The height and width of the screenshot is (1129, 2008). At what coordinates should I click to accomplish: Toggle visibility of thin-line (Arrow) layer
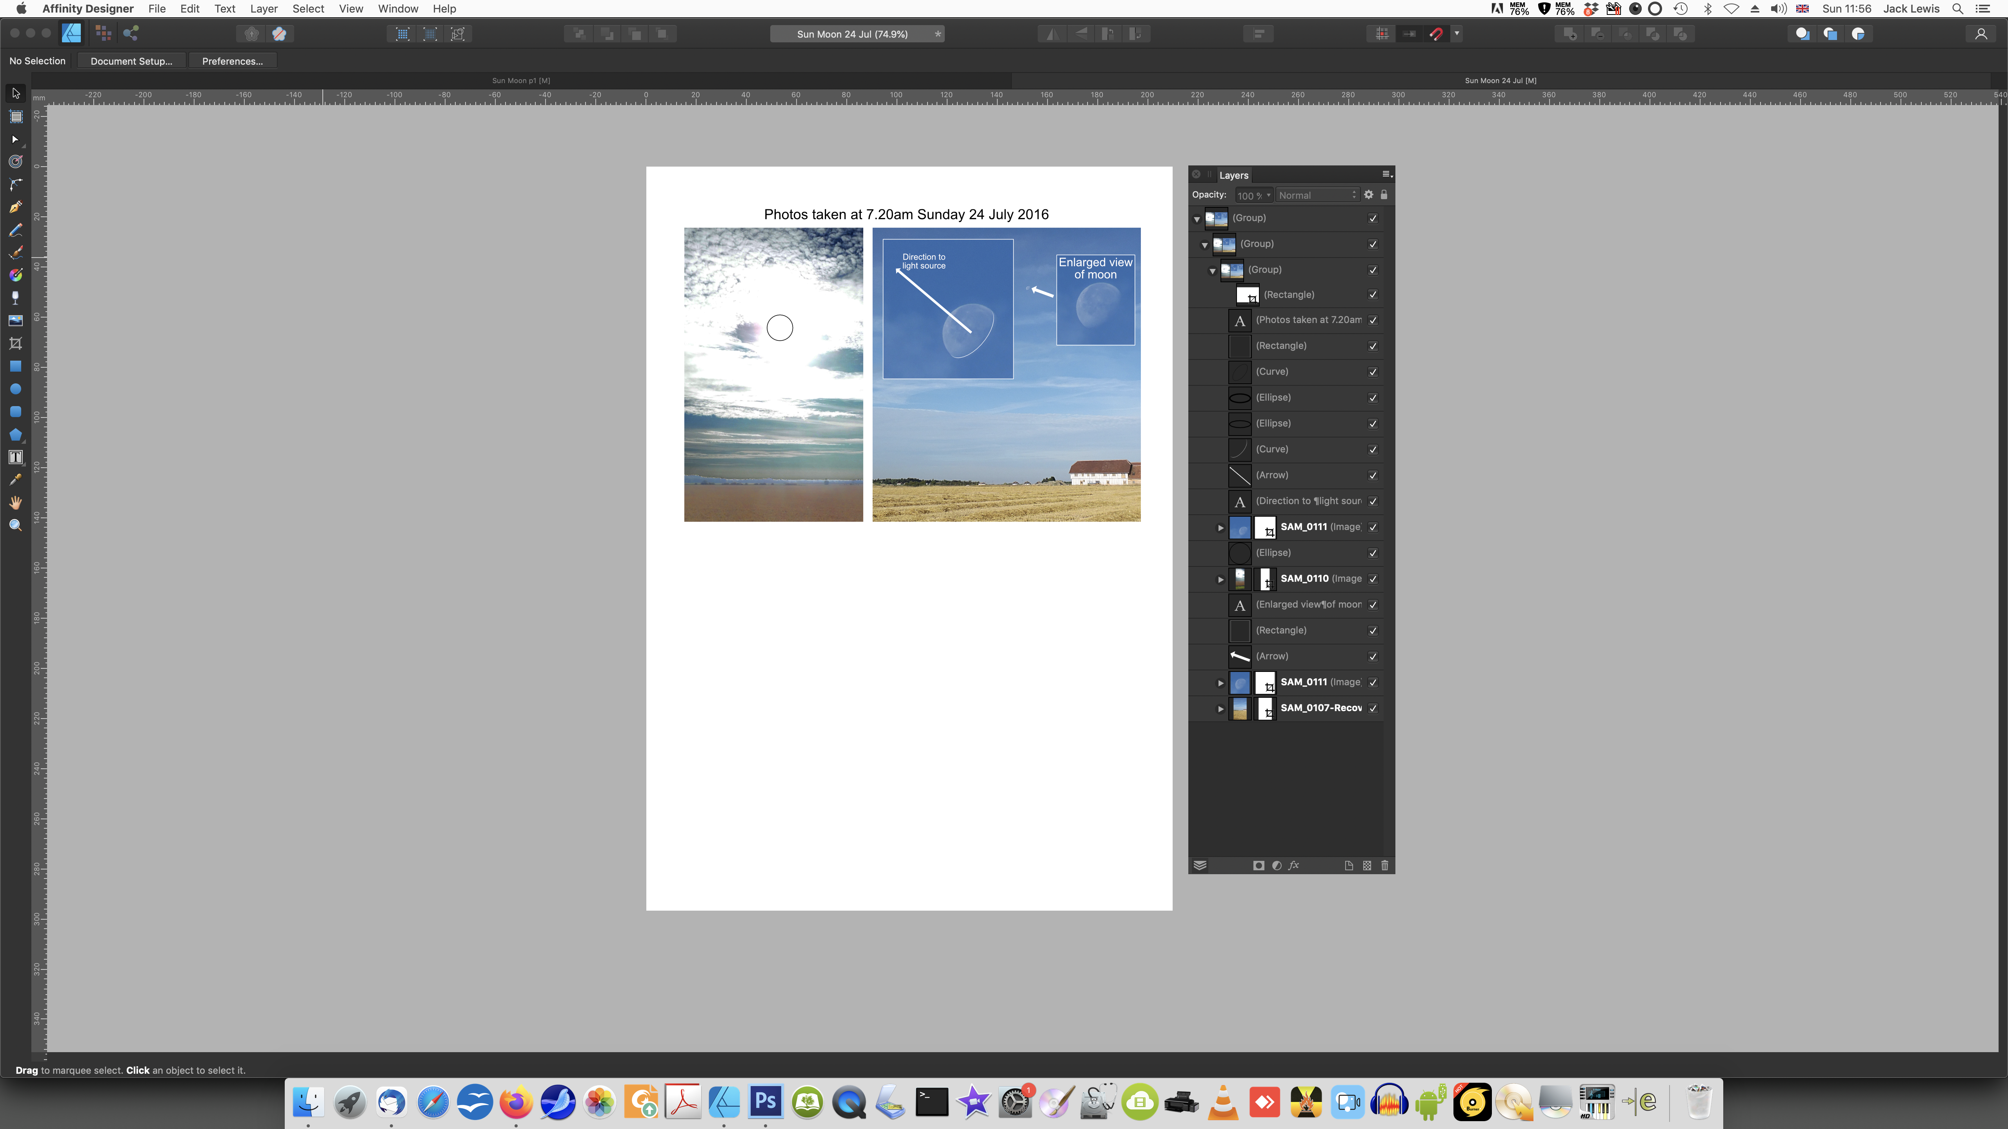[x=1373, y=475]
